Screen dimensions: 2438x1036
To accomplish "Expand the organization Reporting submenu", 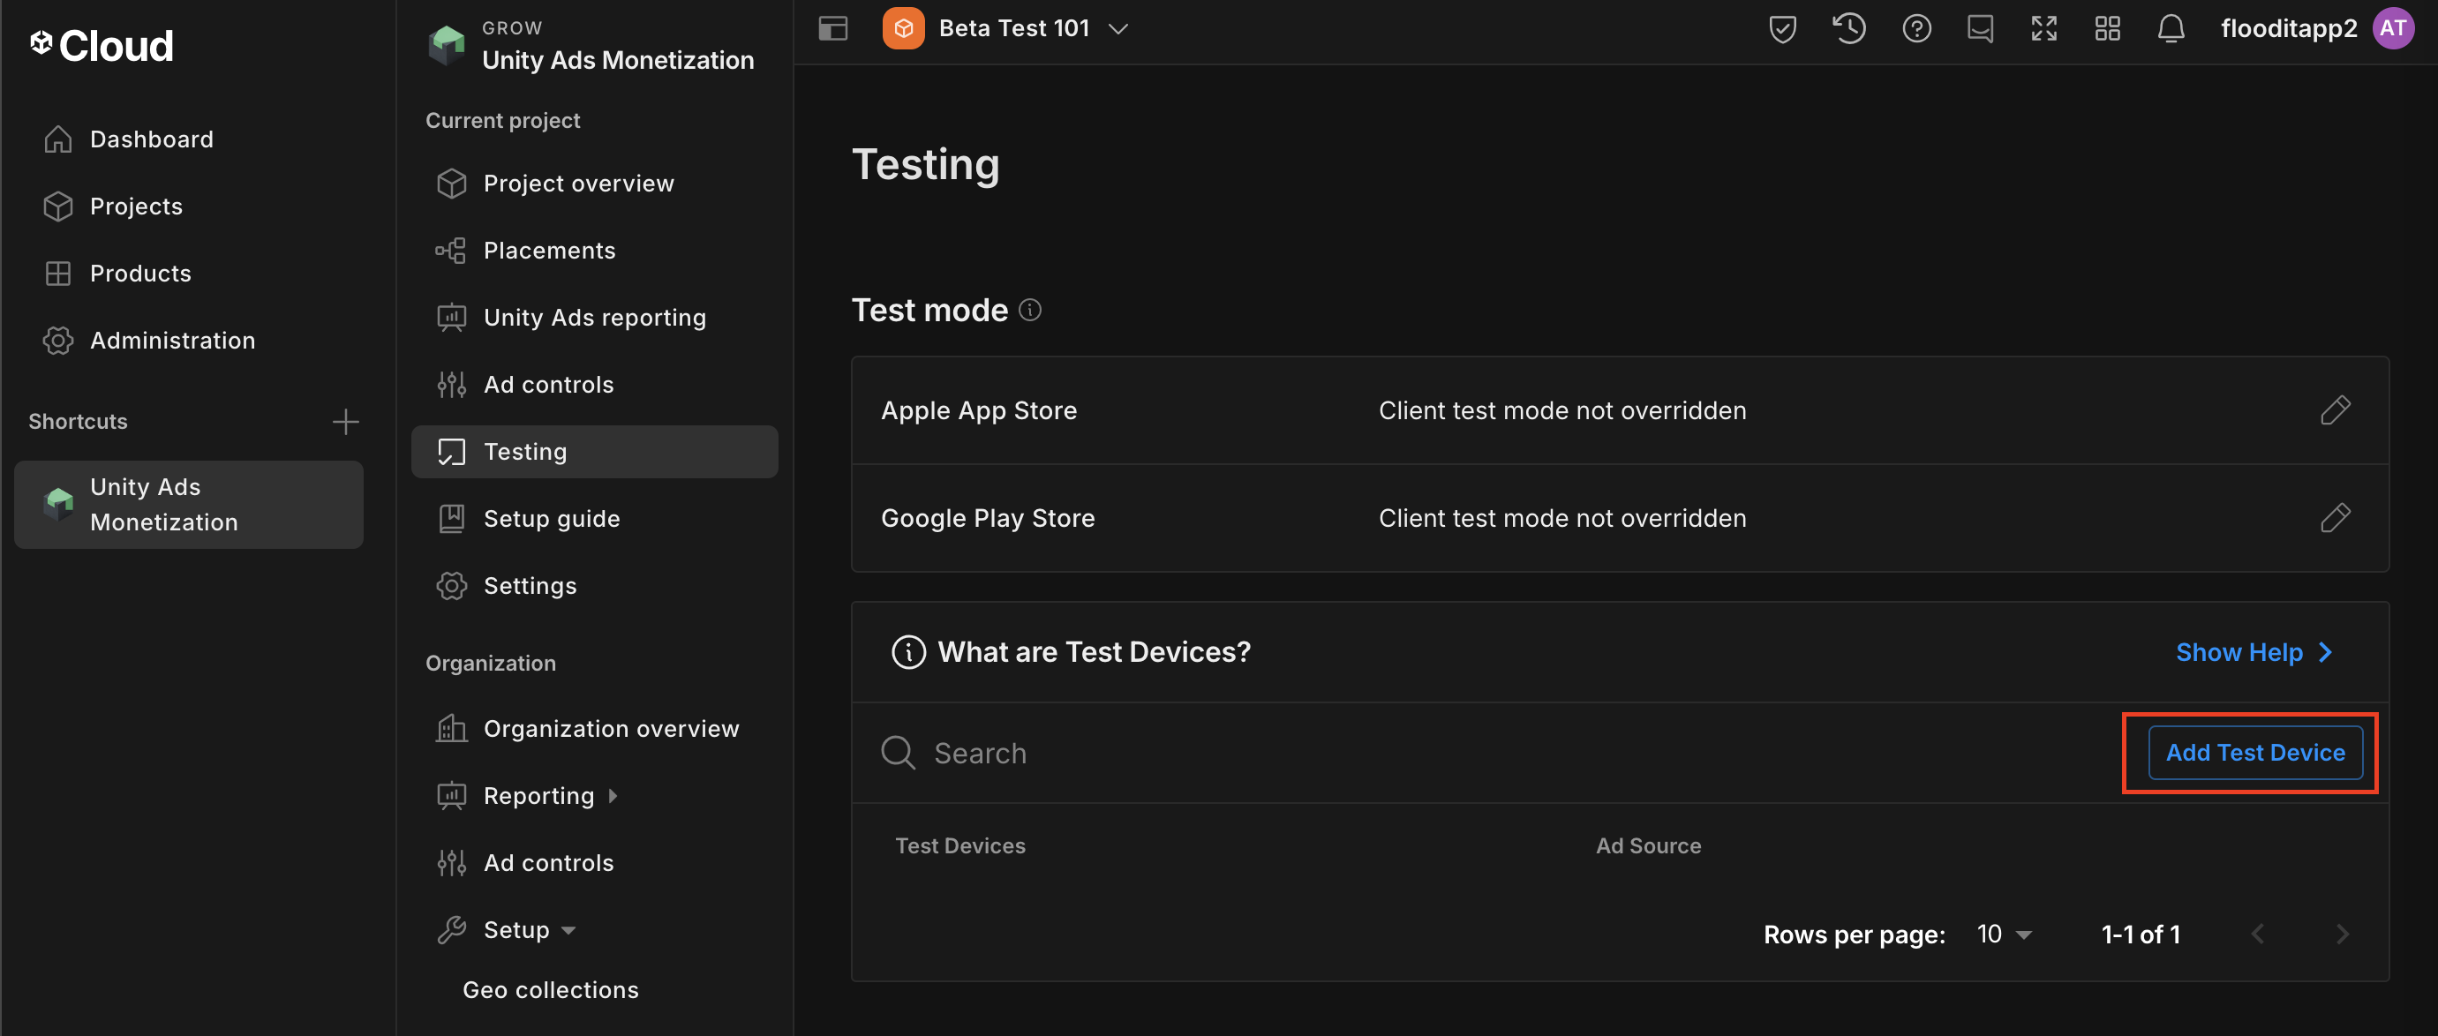I will [613, 796].
